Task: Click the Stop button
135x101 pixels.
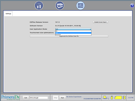Action: pyautogui.click(x=56, y=98)
